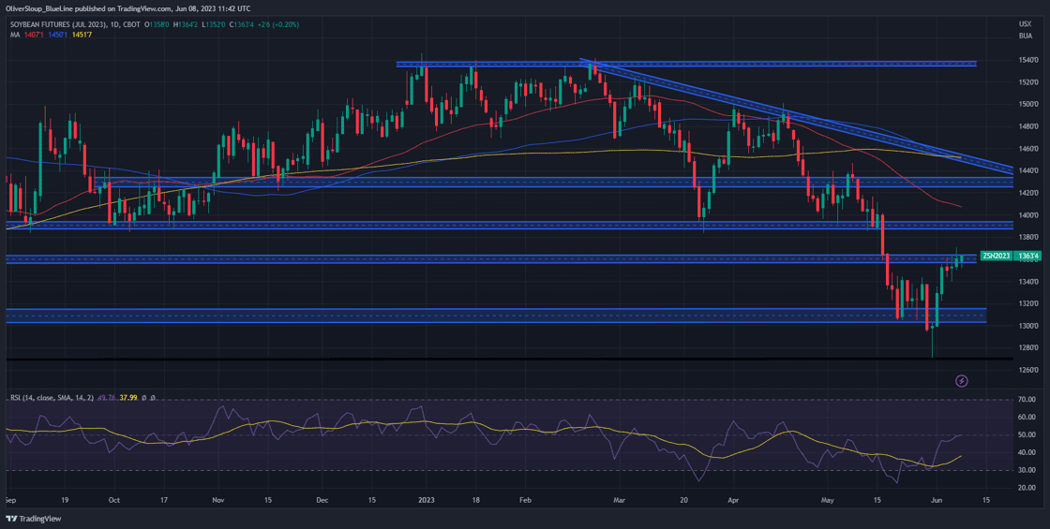The height and width of the screenshot is (529, 1050).
Task: Select the black horizontal line near 12700
Action: tap(509, 360)
